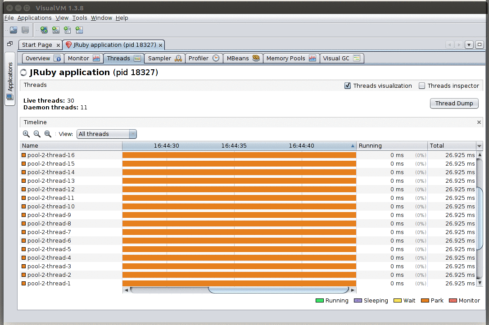
Task: Click the MBeans tab beans icon
Action: tap(256, 58)
